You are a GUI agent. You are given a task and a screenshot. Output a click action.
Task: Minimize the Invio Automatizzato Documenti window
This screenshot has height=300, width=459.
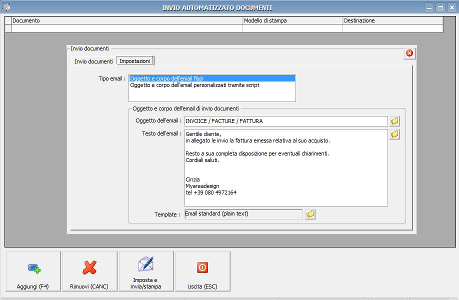[x=429, y=7]
